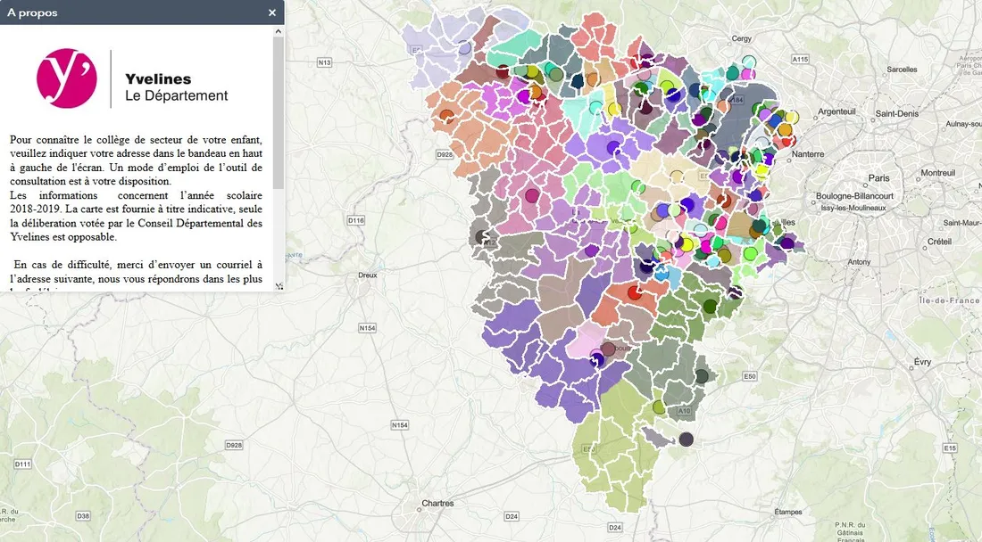Screen dimensions: 982x542
Task: Click the resize handle at panel bottom-right corner
Action: tap(279, 286)
